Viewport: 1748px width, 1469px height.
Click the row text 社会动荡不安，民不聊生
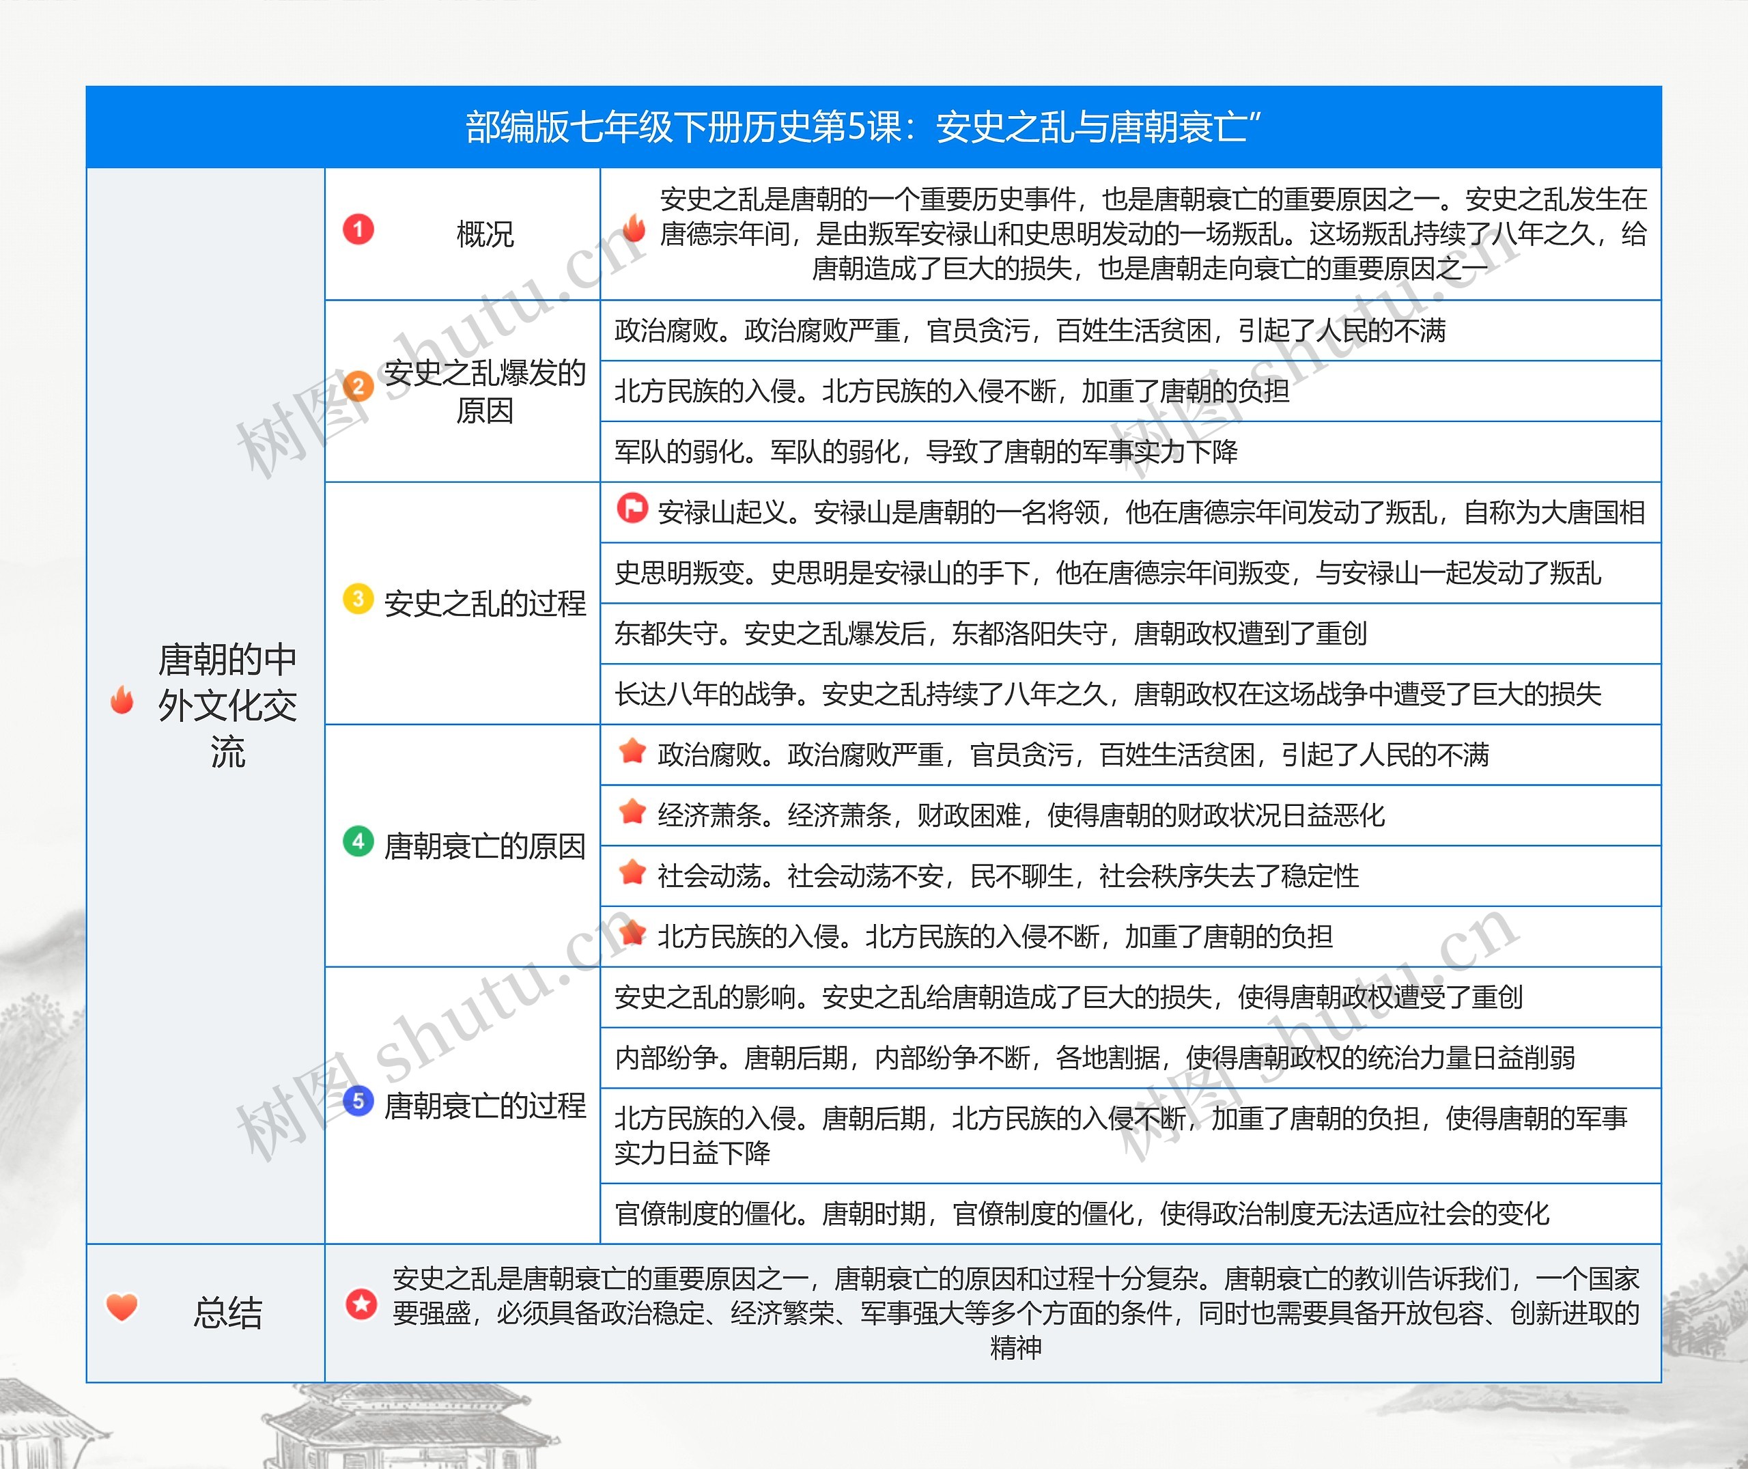1007,876
